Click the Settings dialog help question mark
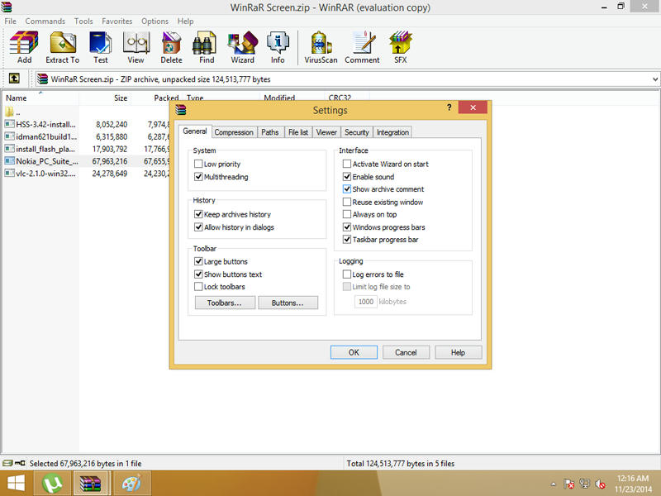 (x=449, y=107)
